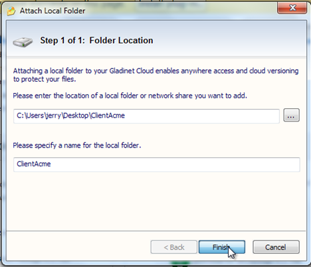Click the 'Step 1 of 1: Folder Location' heading

pos(96,41)
